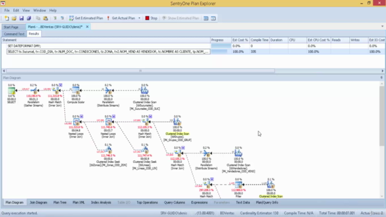This screenshot has height=217, width=386.
Task: Click the Plan Diagram vertical scrollbar
Action: (x=382, y=116)
